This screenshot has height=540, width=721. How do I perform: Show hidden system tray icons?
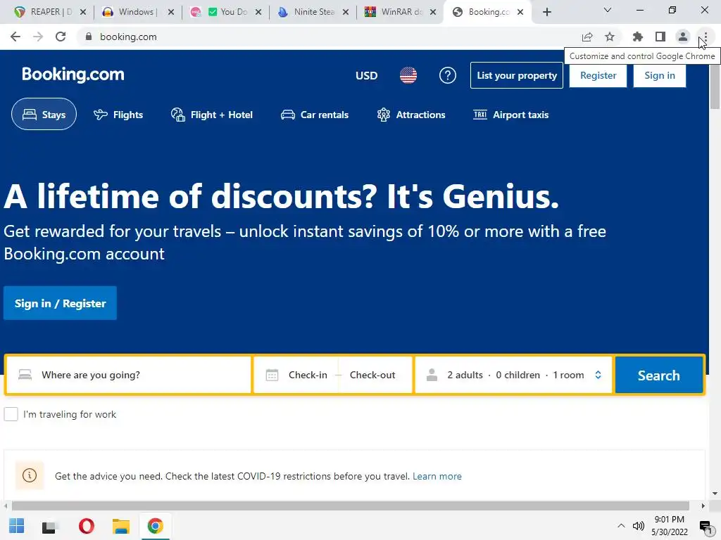621,526
